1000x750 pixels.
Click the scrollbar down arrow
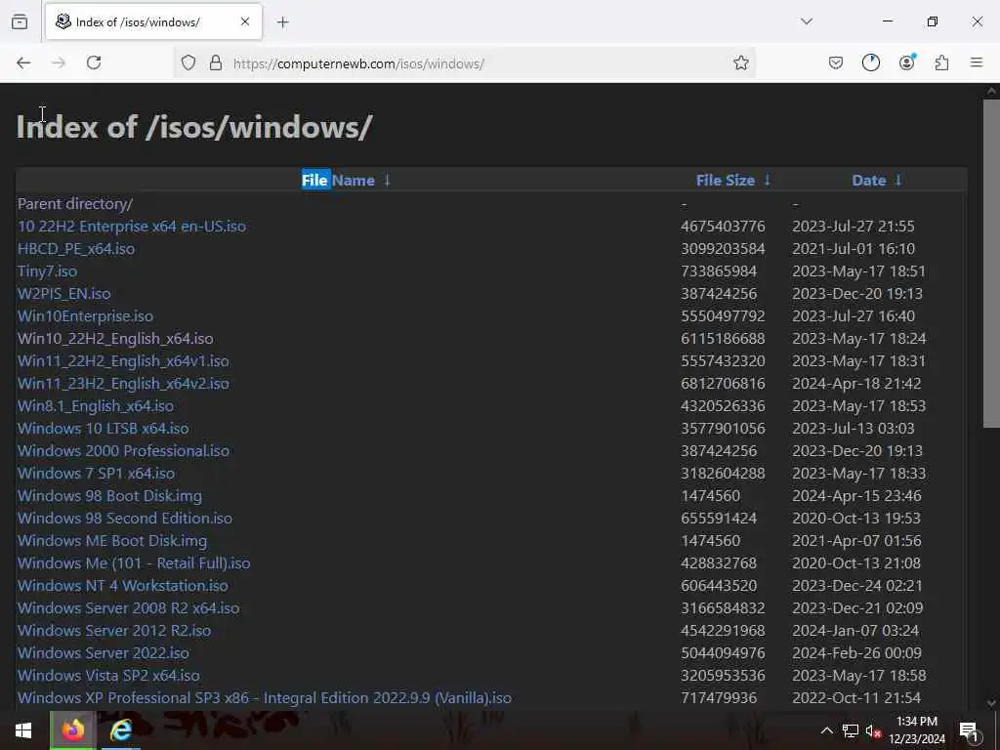(x=992, y=703)
